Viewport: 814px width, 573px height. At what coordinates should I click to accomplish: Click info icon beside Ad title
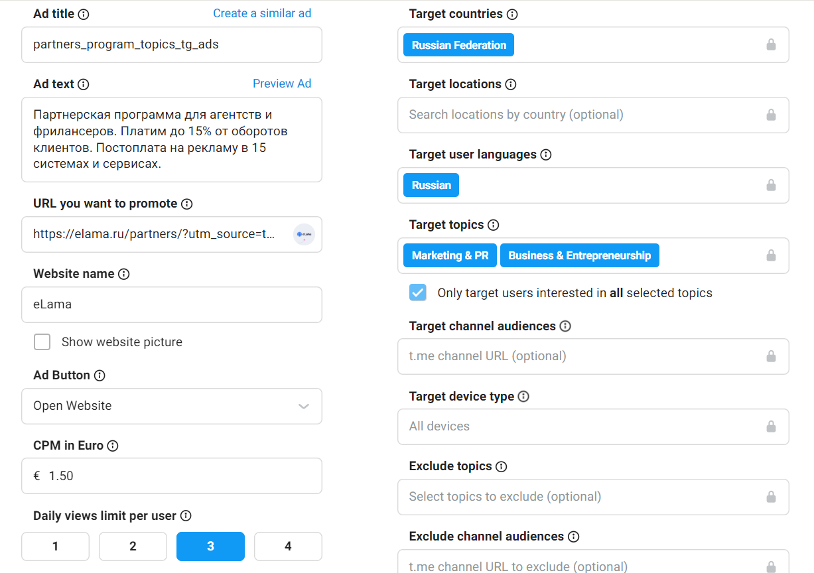click(84, 14)
